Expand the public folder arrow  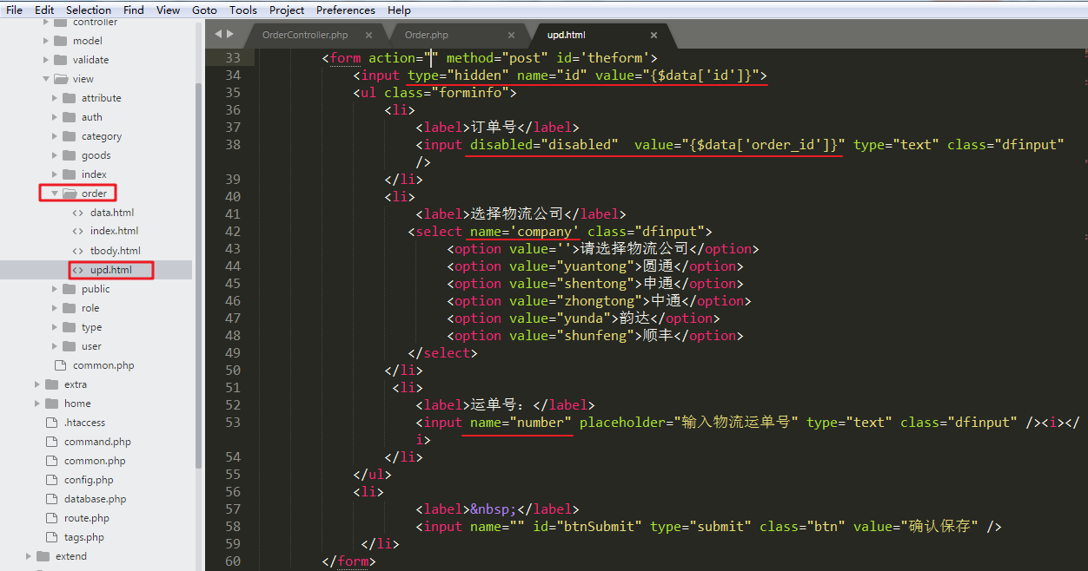pos(55,289)
